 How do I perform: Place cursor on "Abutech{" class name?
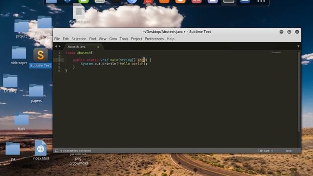[85, 53]
